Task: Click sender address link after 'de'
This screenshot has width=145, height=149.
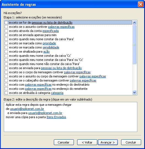Action: click(x=27, y=109)
